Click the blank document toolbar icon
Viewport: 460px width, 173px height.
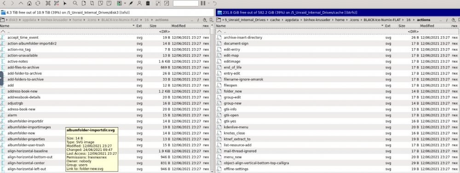point(84,3)
